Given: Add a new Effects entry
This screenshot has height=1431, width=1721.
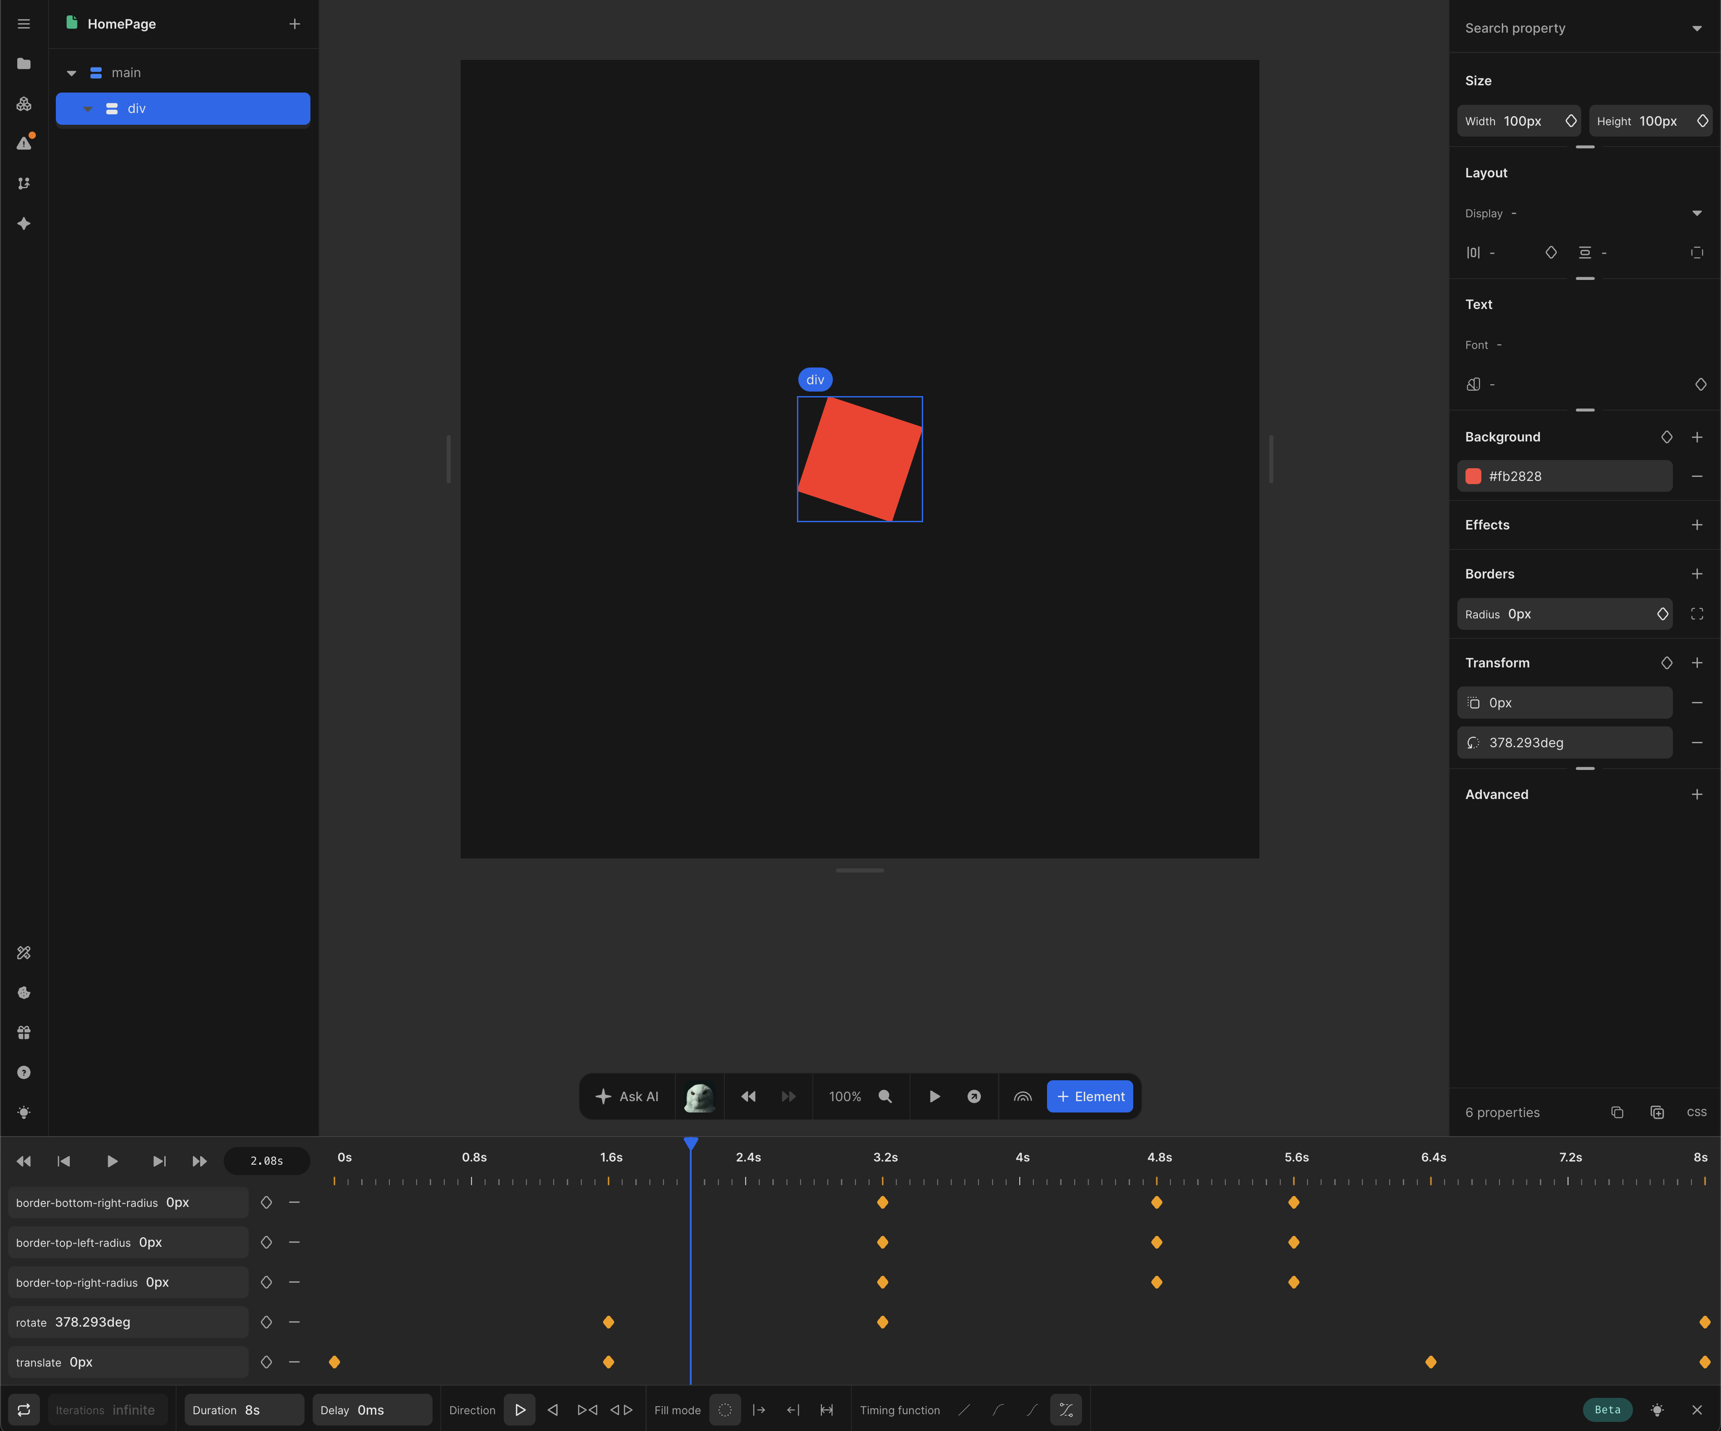Looking at the screenshot, I should (x=1696, y=525).
